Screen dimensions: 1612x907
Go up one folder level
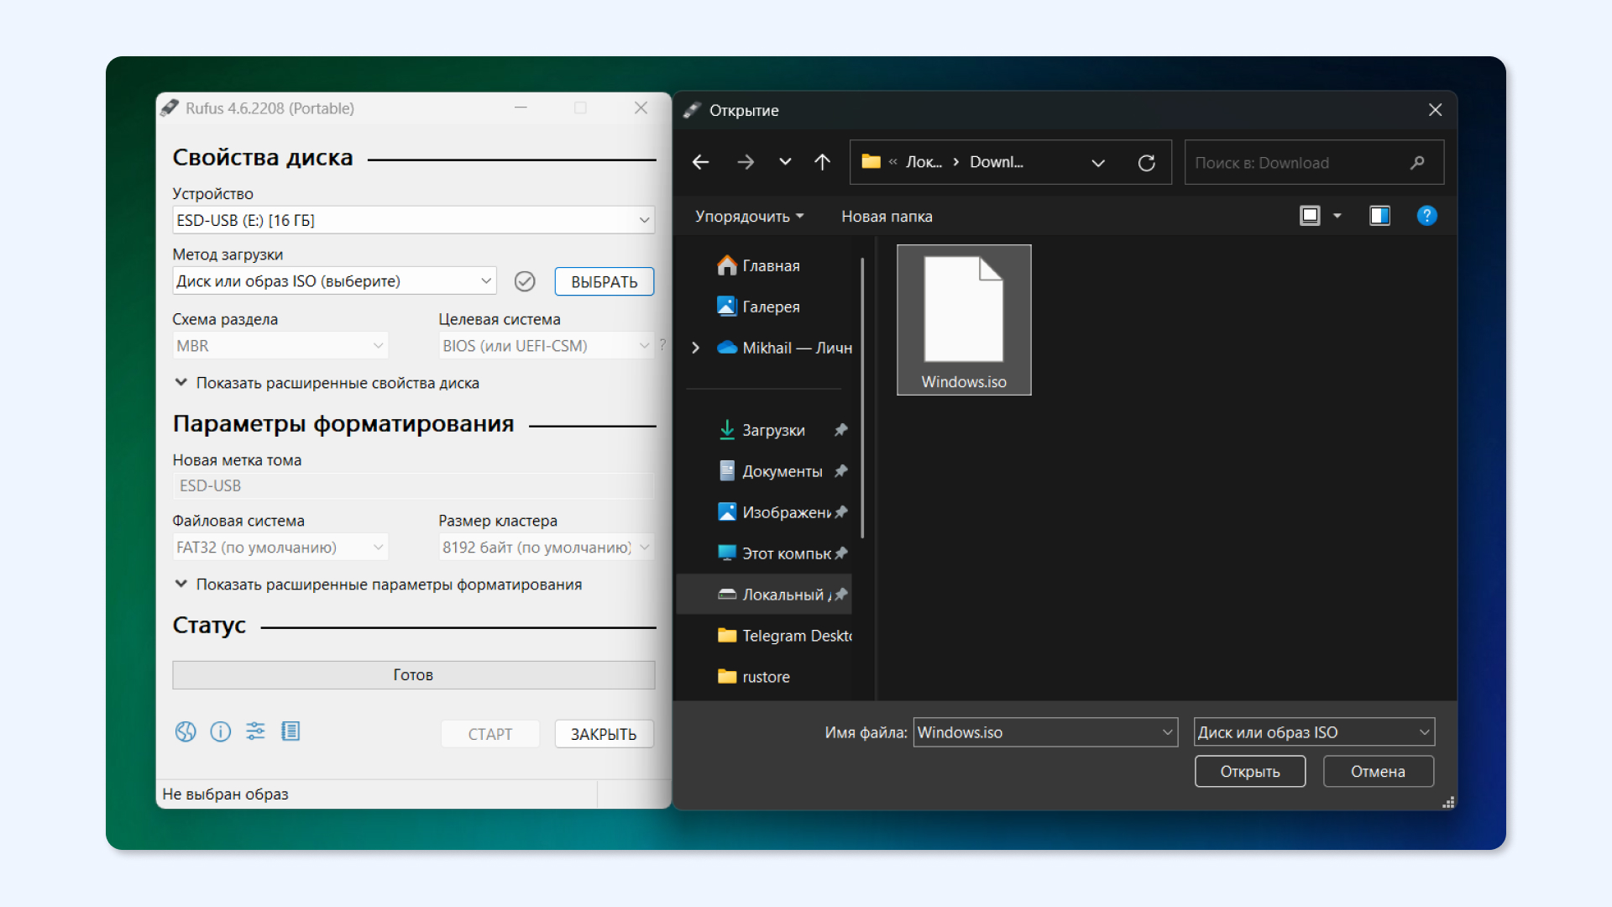tap(823, 162)
